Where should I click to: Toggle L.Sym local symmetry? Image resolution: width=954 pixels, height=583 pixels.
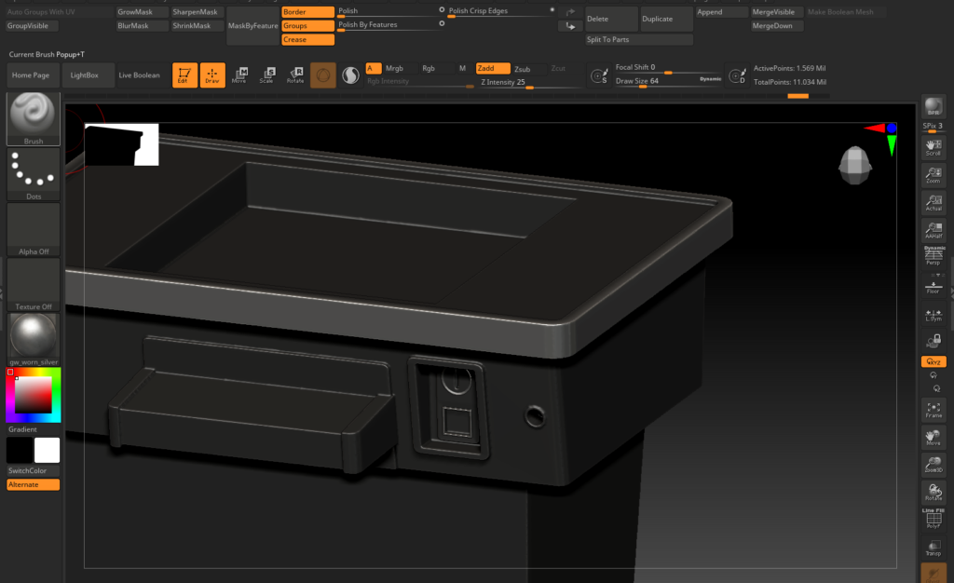click(934, 314)
